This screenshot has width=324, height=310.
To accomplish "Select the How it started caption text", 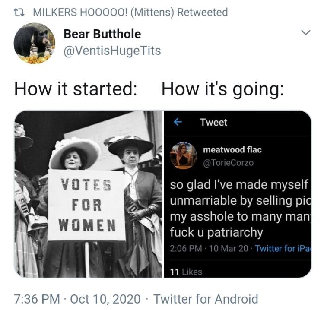I will (76, 89).
